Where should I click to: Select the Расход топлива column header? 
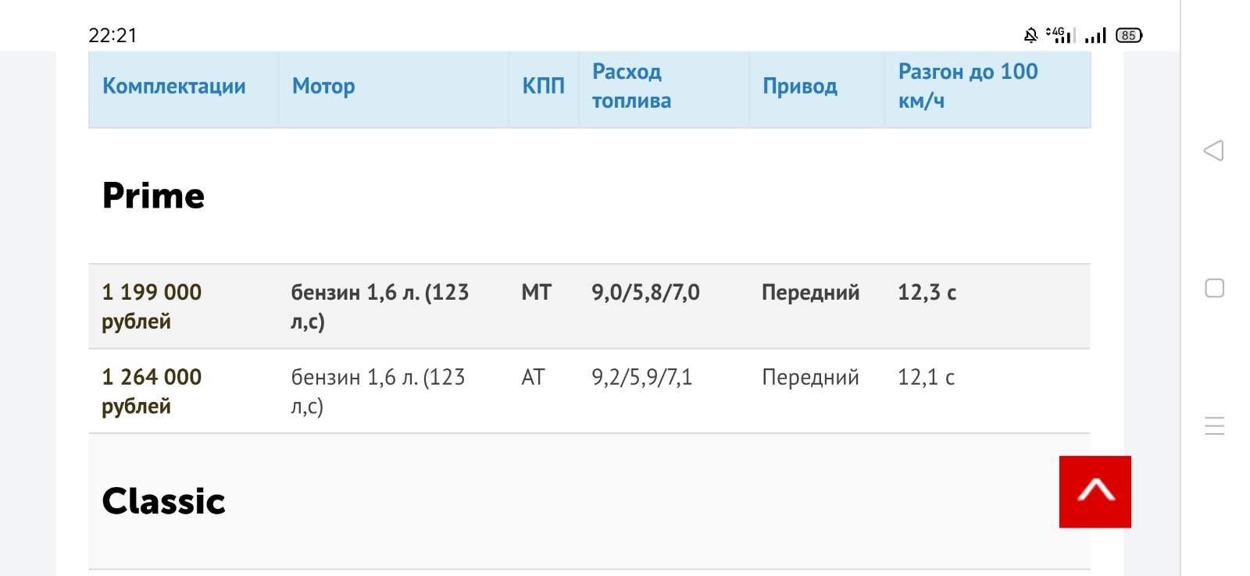[631, 86]
